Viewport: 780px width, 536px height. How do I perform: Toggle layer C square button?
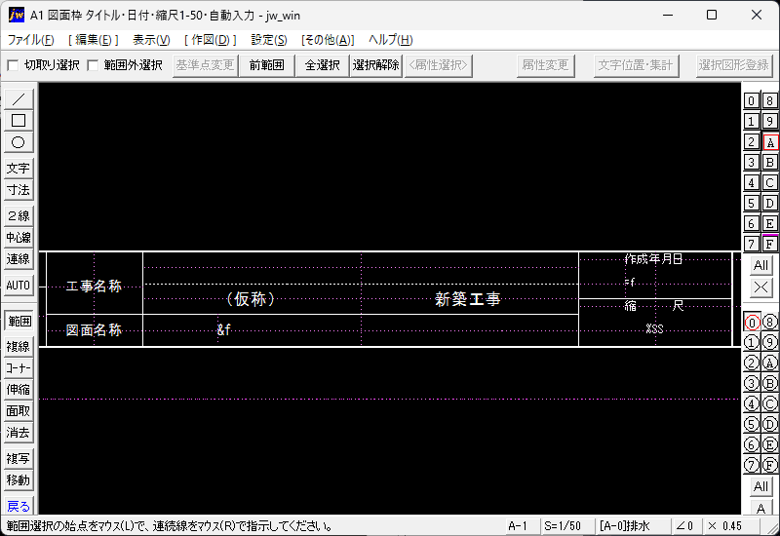coord(770,182)
